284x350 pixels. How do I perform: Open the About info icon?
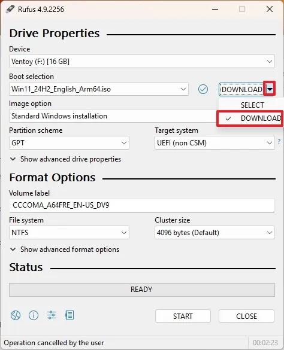[x=34, y=315]
